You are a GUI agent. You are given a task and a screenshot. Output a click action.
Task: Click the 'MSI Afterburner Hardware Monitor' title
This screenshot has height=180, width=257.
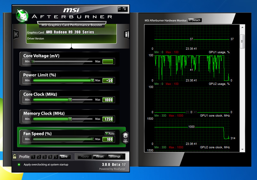166,21
